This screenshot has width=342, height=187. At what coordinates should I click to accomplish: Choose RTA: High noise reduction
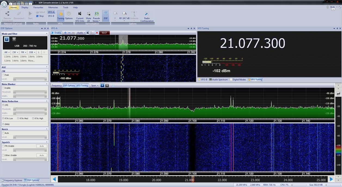click(x=33, y=118)
